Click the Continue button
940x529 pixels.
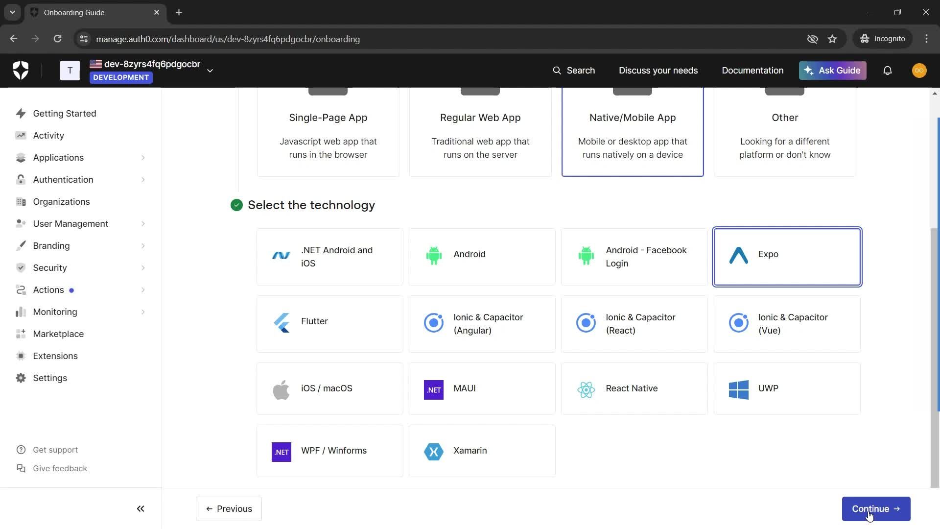pos(876,509)
